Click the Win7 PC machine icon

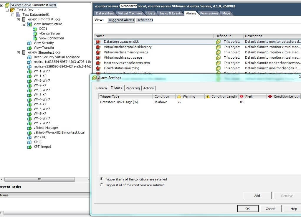point(29,137)
